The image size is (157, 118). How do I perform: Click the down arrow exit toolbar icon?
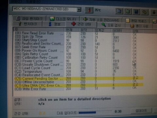(154, 12)
